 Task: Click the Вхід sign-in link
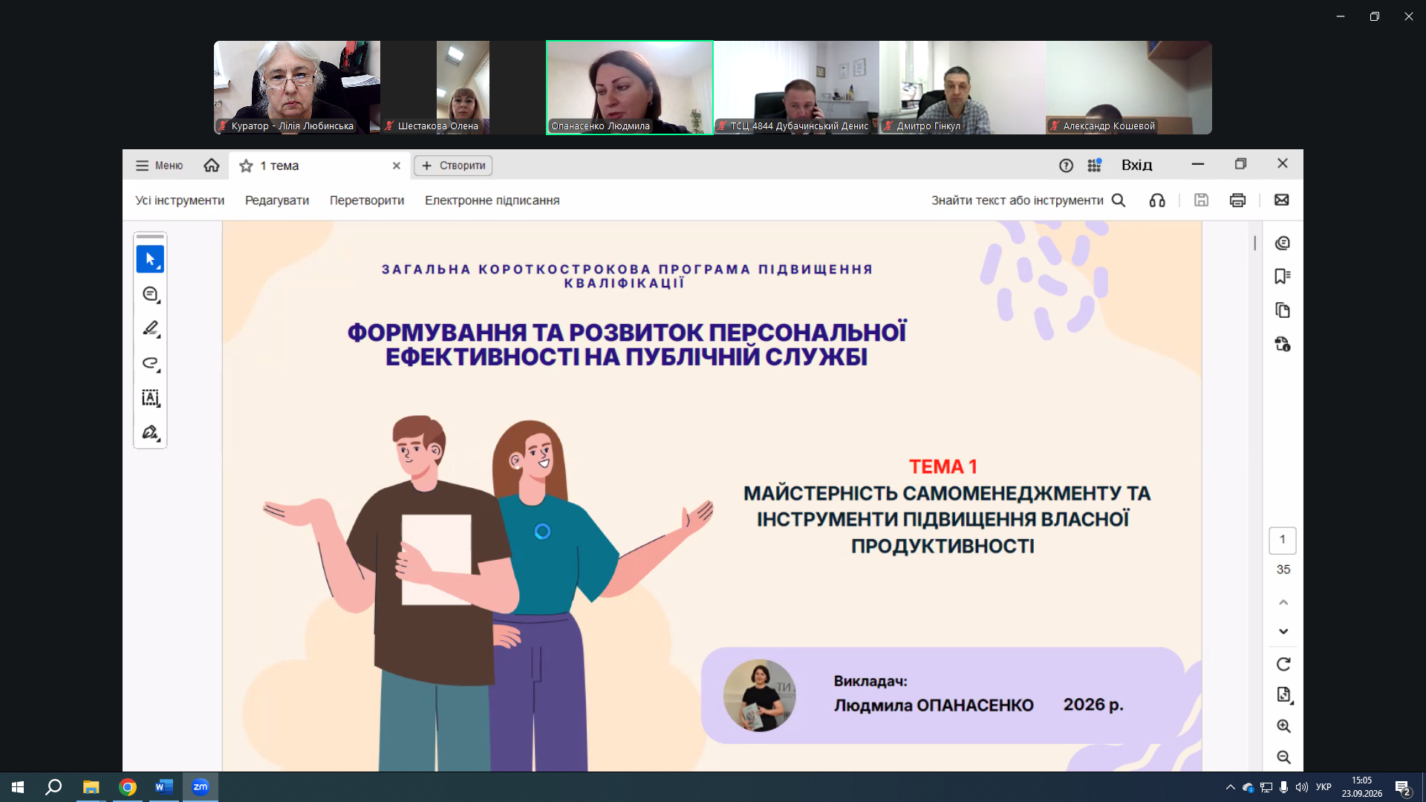[x=1136, y=165]
